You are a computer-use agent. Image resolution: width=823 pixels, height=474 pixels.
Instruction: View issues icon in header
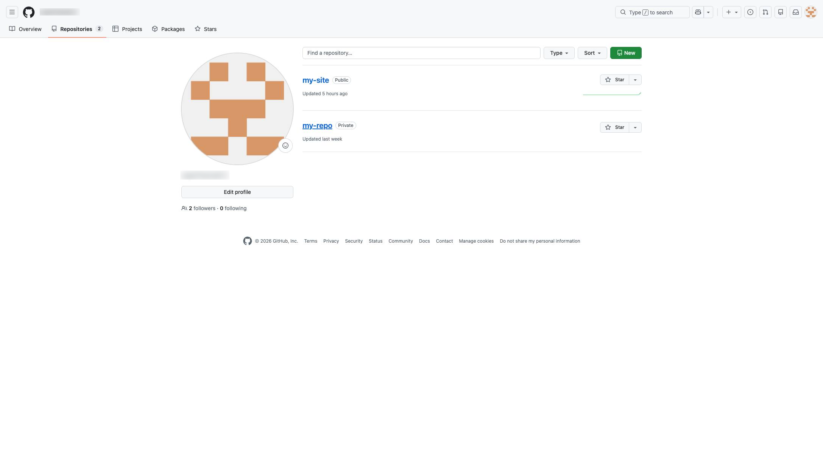point(750,12)
